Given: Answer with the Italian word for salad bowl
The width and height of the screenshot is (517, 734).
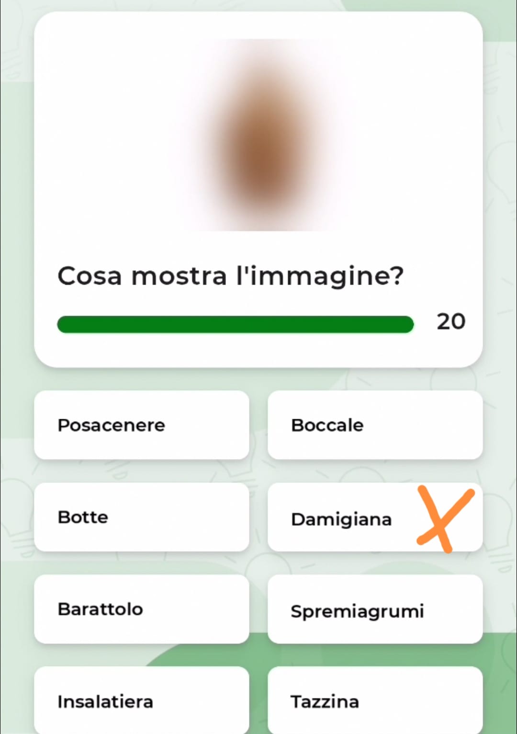Looking at the screenshot, I should (141, 701).
